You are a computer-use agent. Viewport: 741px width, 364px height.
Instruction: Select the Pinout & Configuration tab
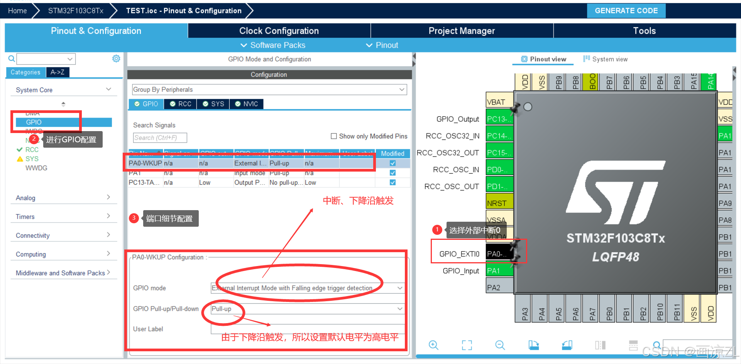pos(96,31)
